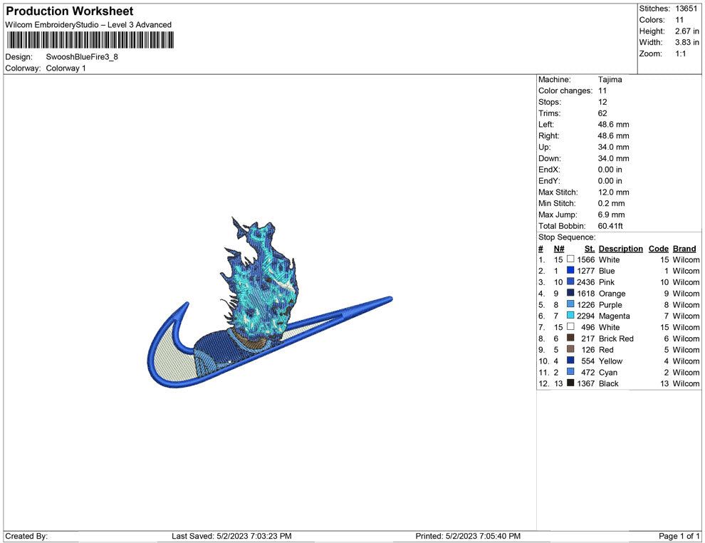
Task: Click the brown swatch beside Brick Red
Action: [570, 338]
